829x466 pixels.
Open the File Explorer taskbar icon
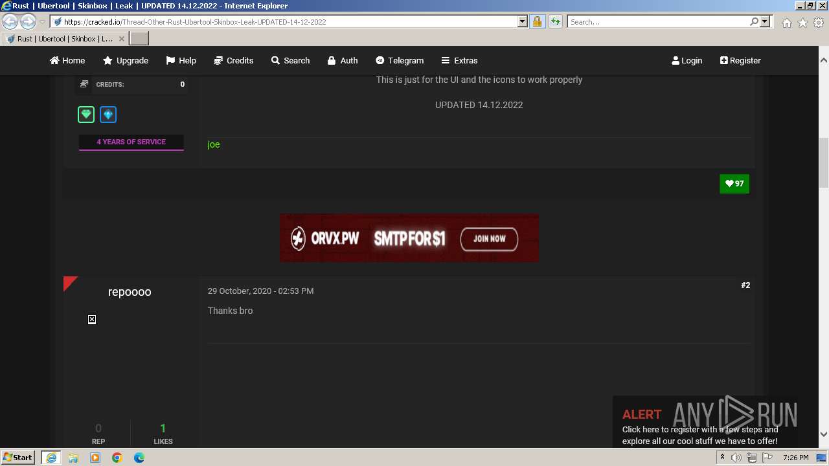click(x=73, y=458)
